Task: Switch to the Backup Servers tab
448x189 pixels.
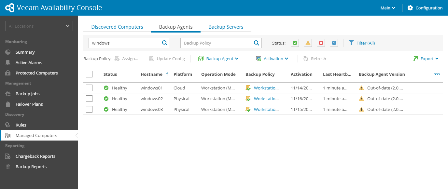Action: 226,27
